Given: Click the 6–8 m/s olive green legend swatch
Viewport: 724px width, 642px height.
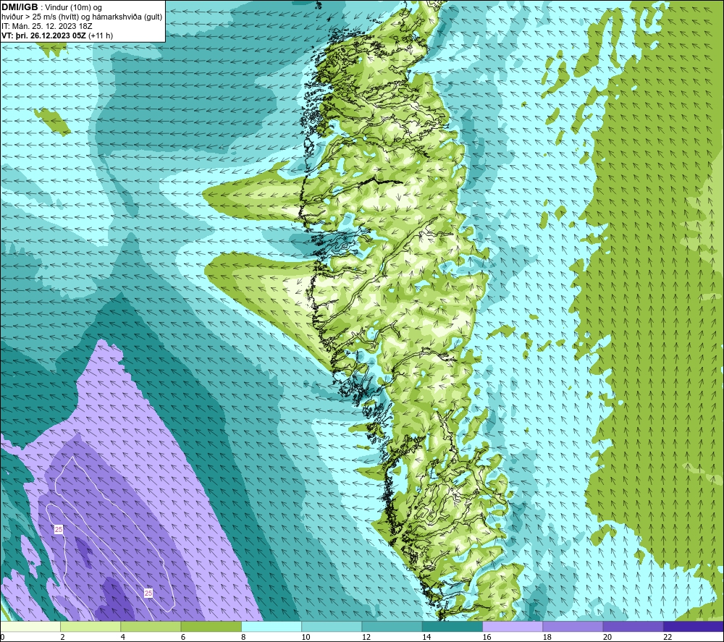Looking at the screenshot, I should tap(211, 627).
